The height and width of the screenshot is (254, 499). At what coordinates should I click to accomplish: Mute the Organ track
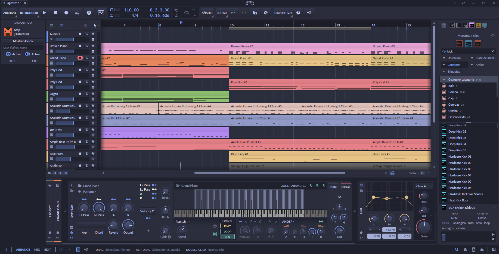pos(93,94)
